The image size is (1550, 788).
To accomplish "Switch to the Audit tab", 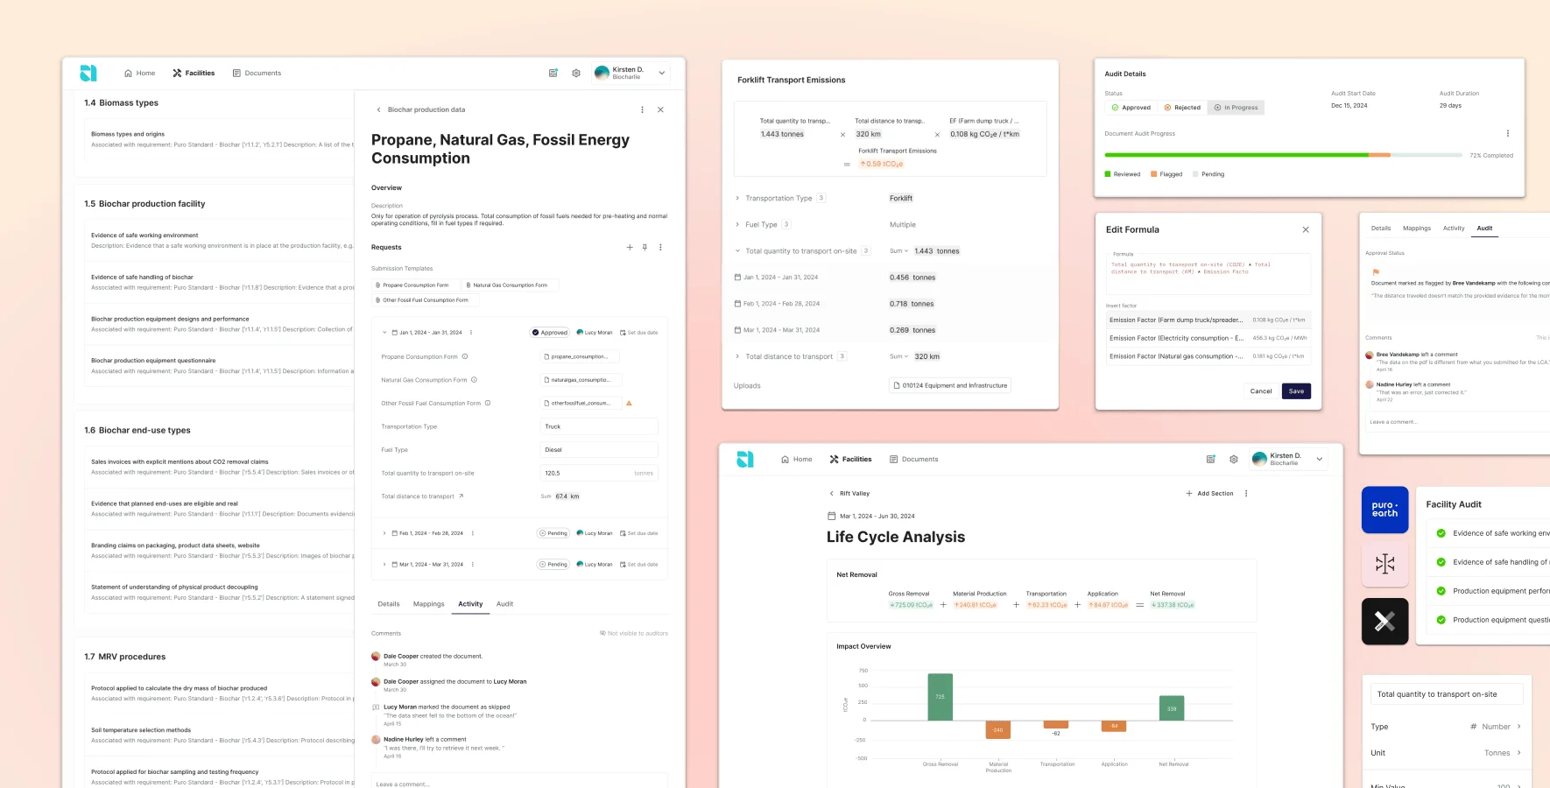I will tap(504, 603).
